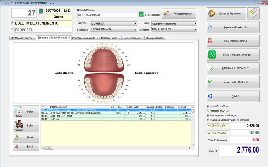Generate the PDF via Gerar Impressão em PDF
The height and width of the screenshot is (167, 268).
[233, 41]
